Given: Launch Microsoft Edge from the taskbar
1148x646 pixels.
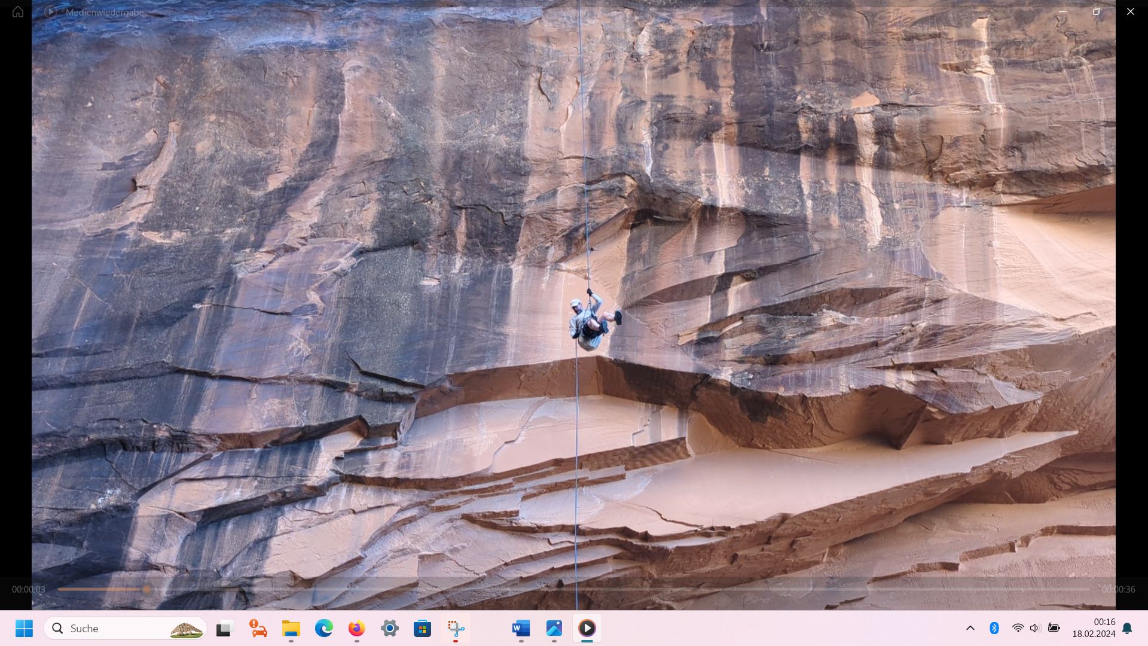Looking at the screenshot, I should coord(324,629).
